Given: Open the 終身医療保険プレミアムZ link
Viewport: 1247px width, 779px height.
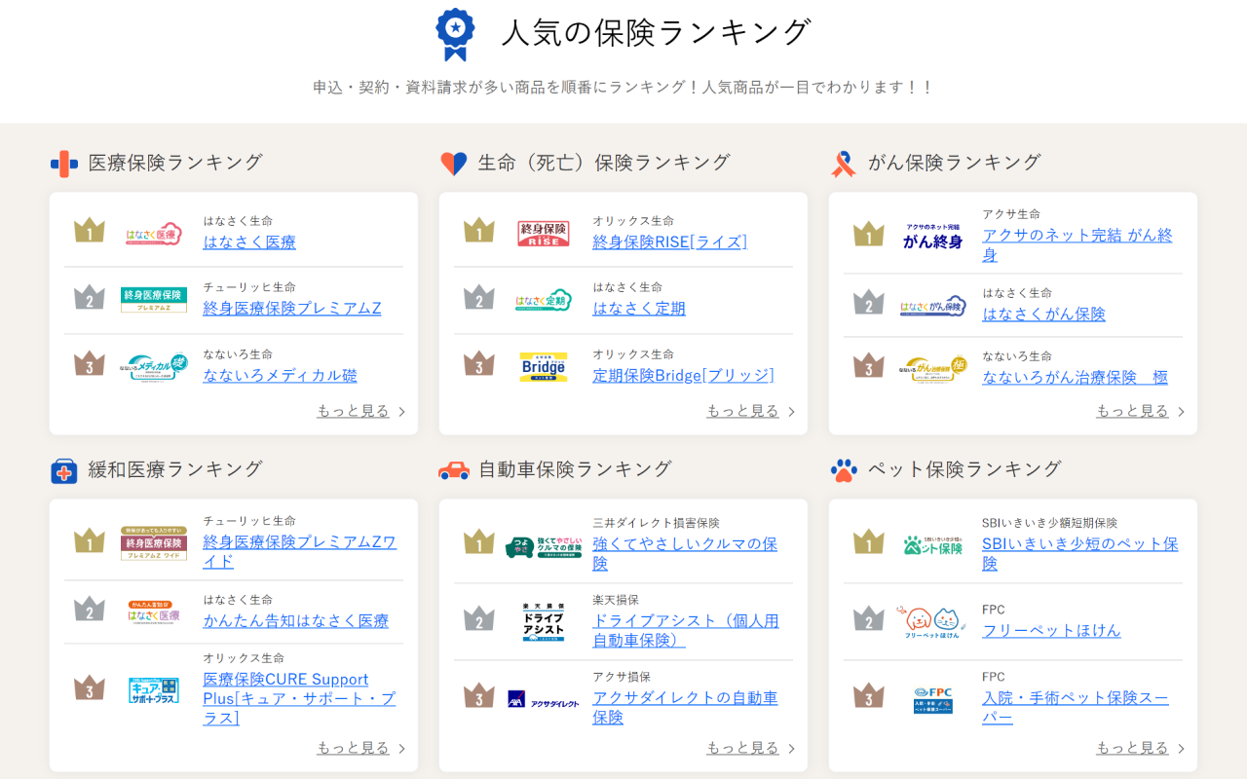Looking at the screenshot, I should pyautogui.click(x=292, y=309).
